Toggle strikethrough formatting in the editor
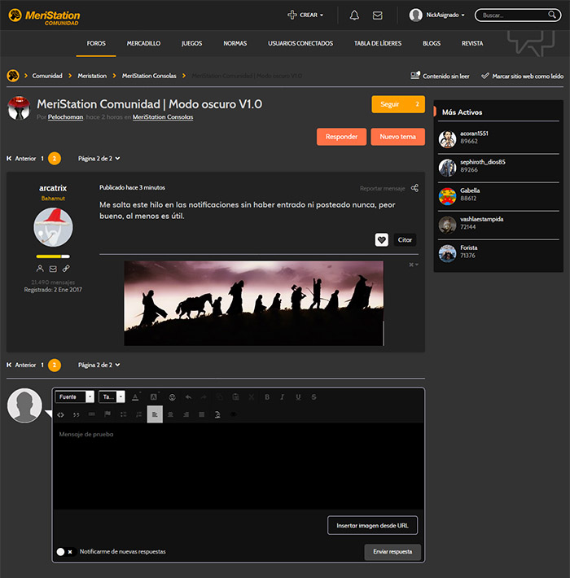The image size is (570, 578). (x=313, y=397)
